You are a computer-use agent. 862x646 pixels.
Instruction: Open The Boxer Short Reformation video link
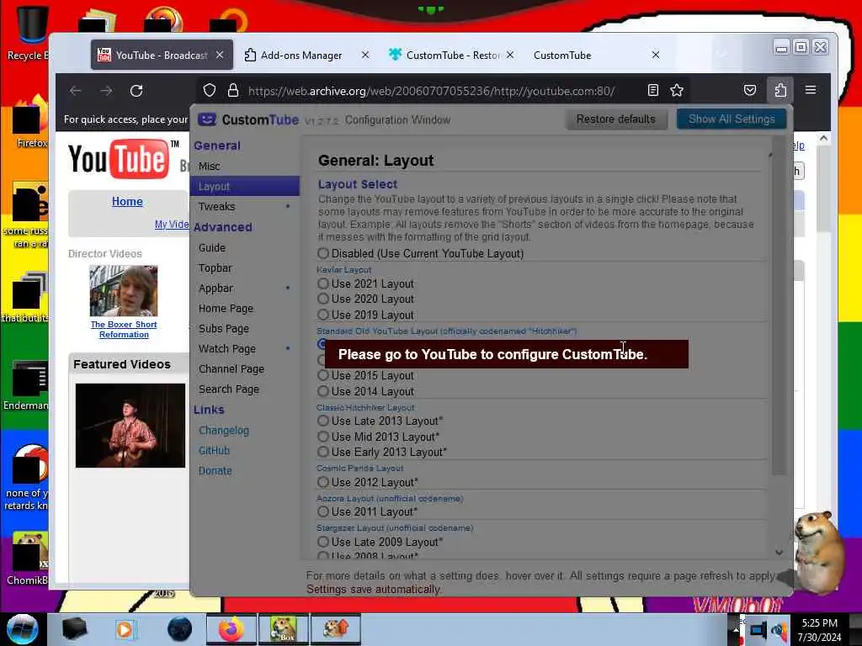pyautogui.click(x=124, y=329)
